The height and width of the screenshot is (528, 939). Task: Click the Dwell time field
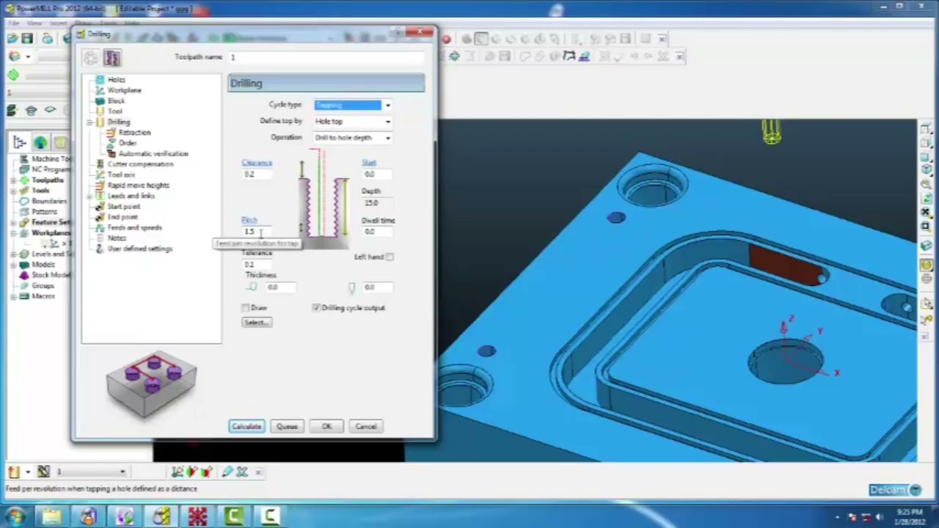[x=377, y=232]
